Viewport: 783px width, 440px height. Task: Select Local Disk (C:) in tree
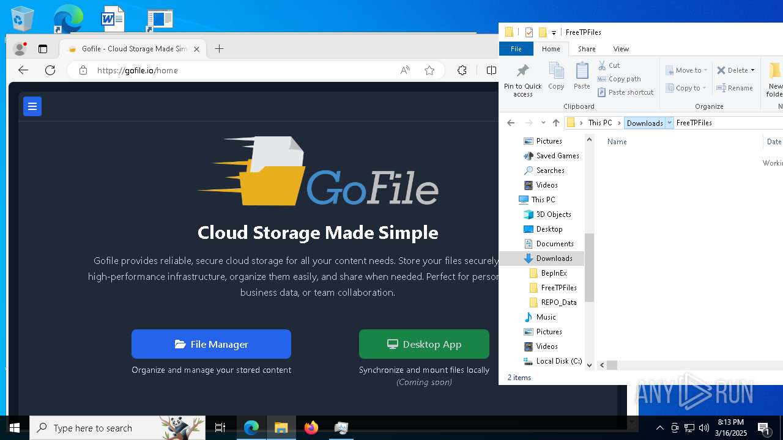click(552, 361)
